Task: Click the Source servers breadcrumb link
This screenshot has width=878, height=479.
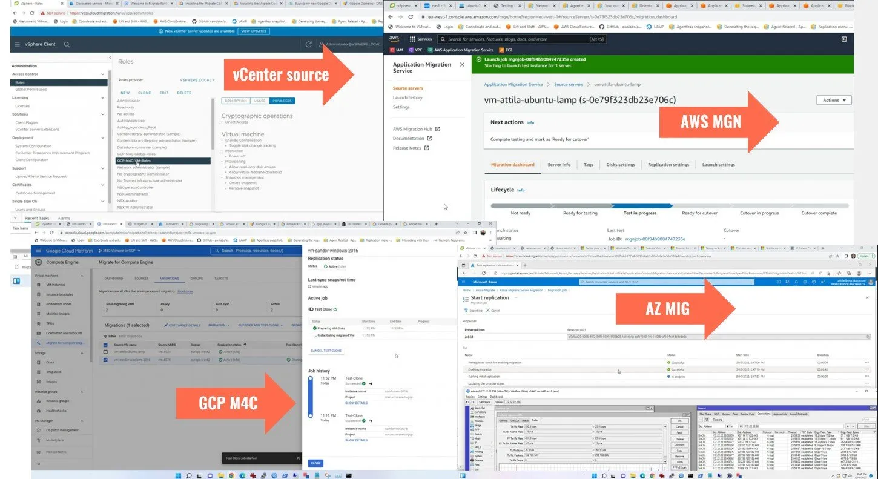Action: [569, 85]
